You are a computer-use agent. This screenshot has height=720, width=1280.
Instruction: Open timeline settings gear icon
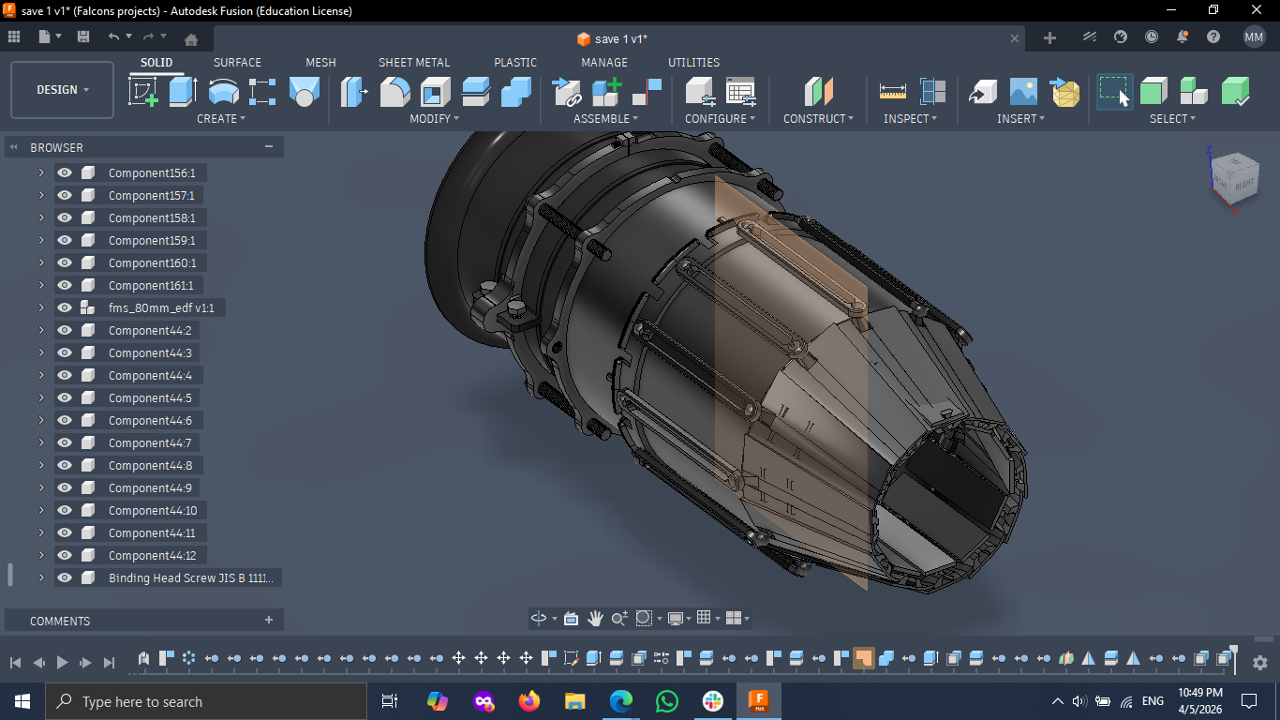pyautogui.click(x=1260, y=662)
